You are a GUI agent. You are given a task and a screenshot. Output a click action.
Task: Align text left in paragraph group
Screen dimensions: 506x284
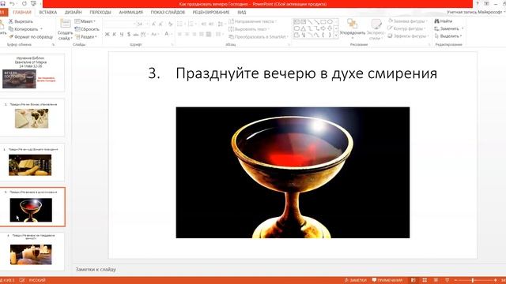[x=179, y=34]
